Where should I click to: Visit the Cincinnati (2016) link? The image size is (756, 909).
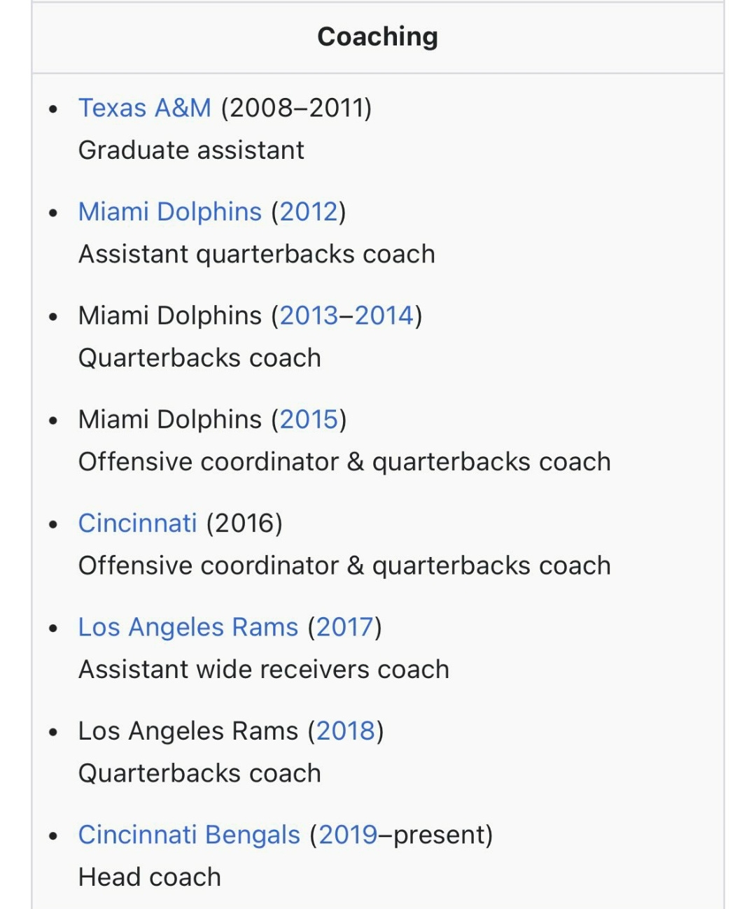tap(137, 523)
